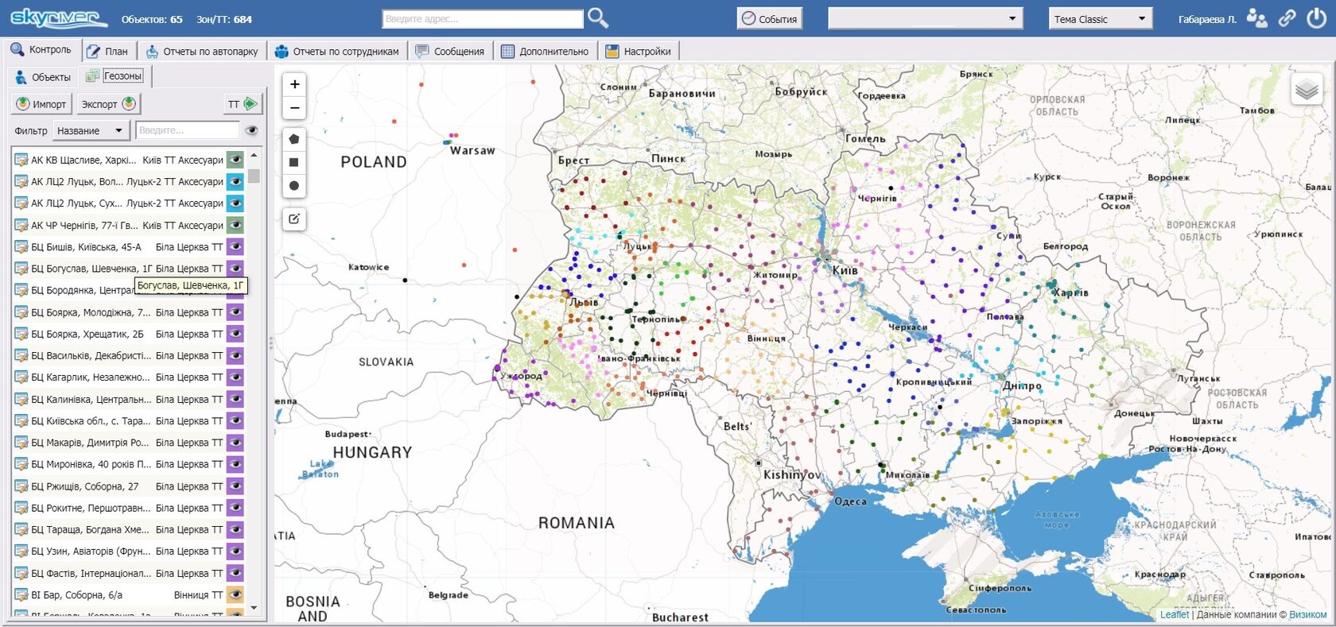The height and width of the screenshot is (627, 1336).
Task: Toggle visibility of БЦ Бишів geozone
Action: tap(235, 247)
